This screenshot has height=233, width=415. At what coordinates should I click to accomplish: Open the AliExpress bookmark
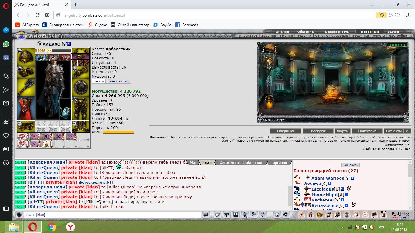[27, 25]
